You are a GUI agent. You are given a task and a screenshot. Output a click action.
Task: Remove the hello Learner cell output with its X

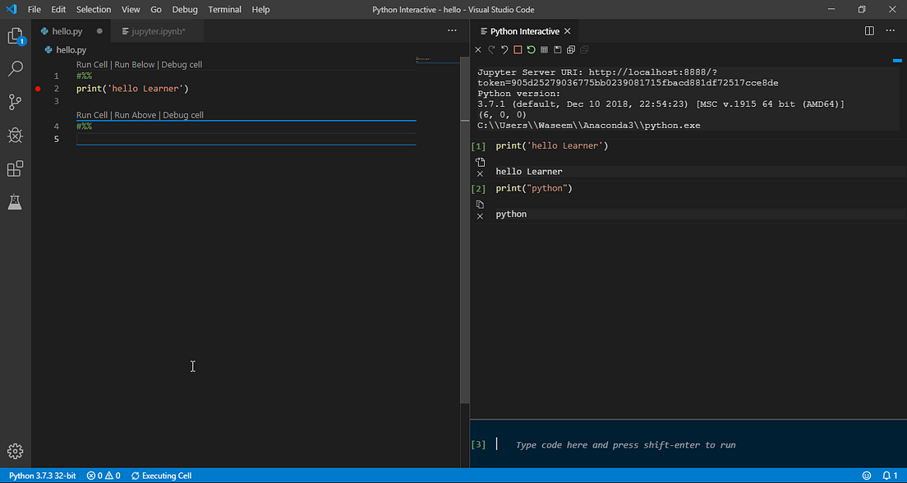(480, 173)
